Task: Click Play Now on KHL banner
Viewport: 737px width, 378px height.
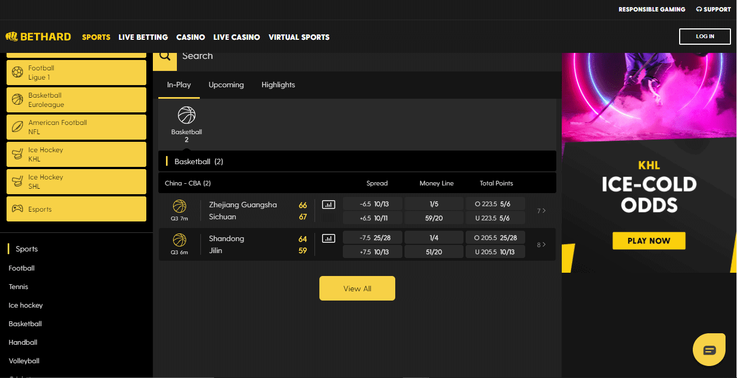Action: pos(649,241)
